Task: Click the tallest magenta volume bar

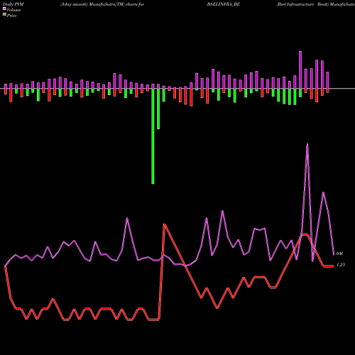Action: click(300, 70)
